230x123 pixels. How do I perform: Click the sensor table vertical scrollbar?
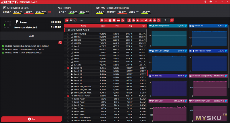146,35
